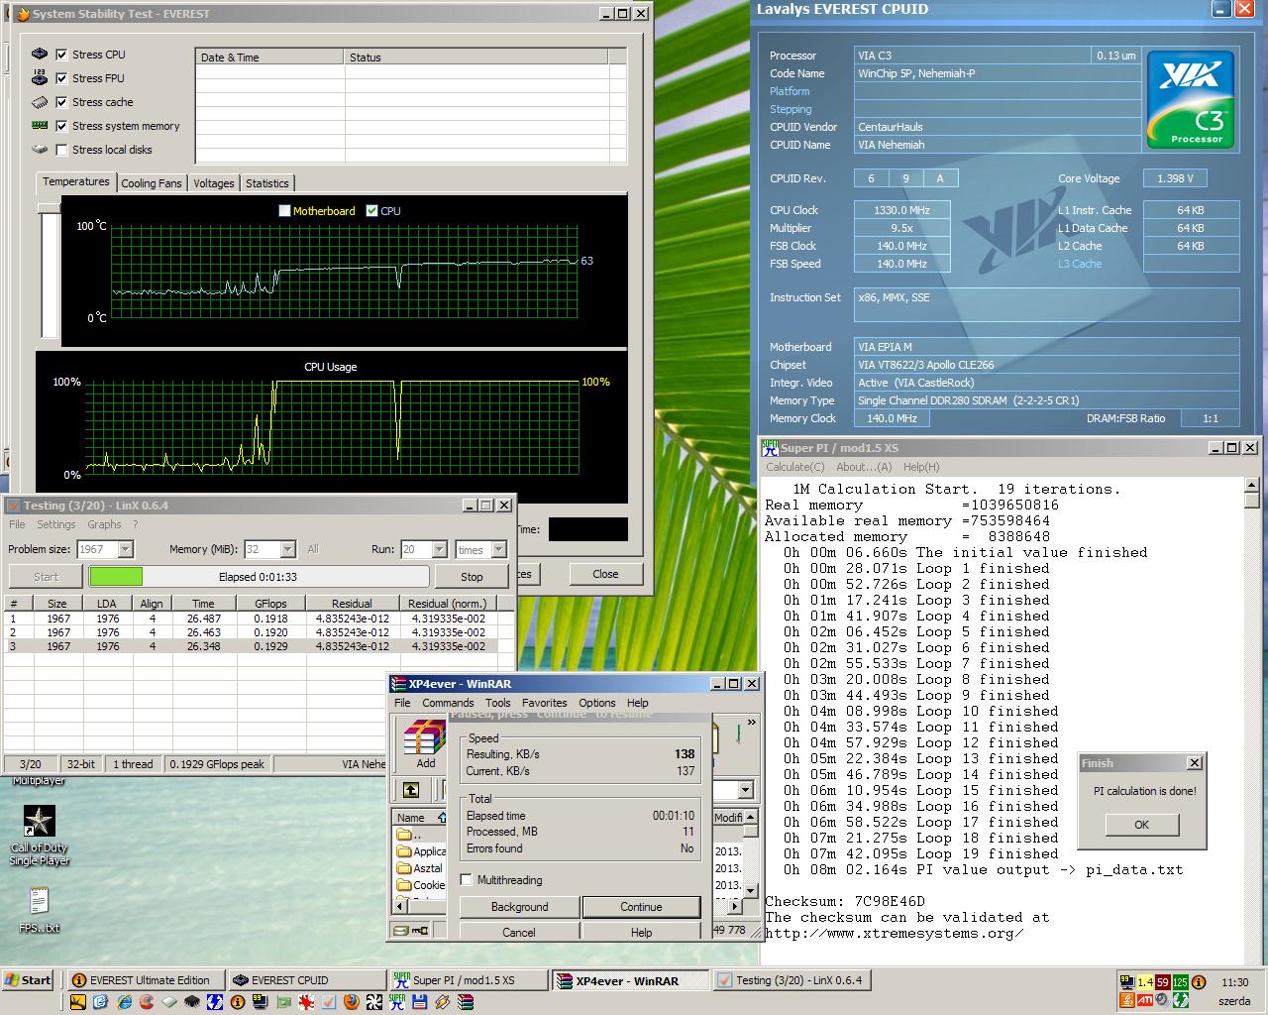Click the WinRAR password key icon
This screenshot has width=1268, height=1015.
(x=420, y=931)
